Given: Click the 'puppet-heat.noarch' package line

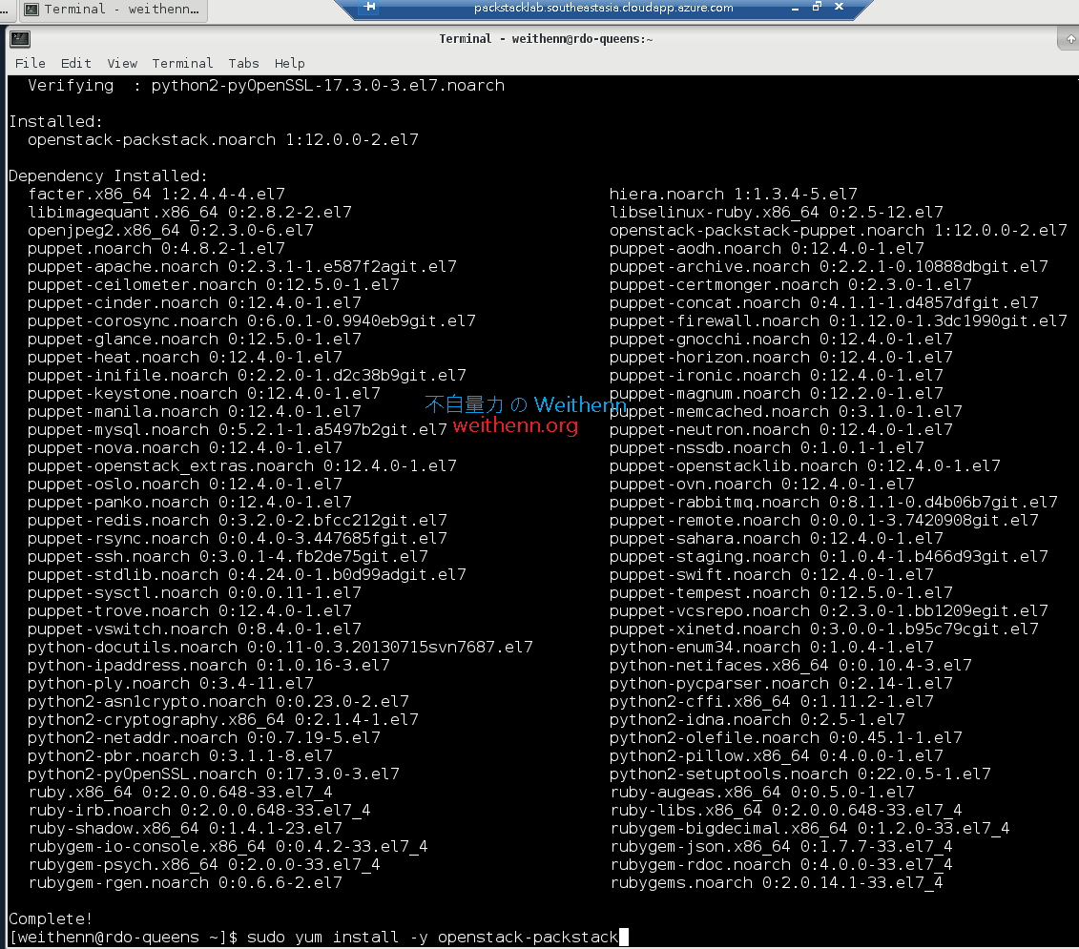Looking at the screenshot, I should click(185, 357).
